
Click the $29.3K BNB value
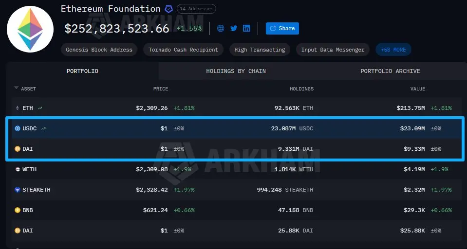414,210
